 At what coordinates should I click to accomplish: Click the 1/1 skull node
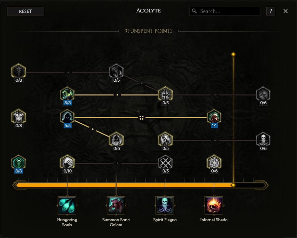(x=214, y=117)
